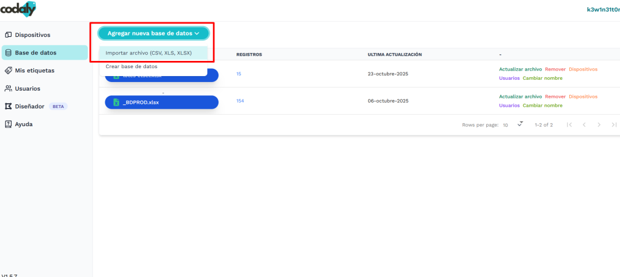Open the Rows per page dropdown
620x277 pixels.
519,124
